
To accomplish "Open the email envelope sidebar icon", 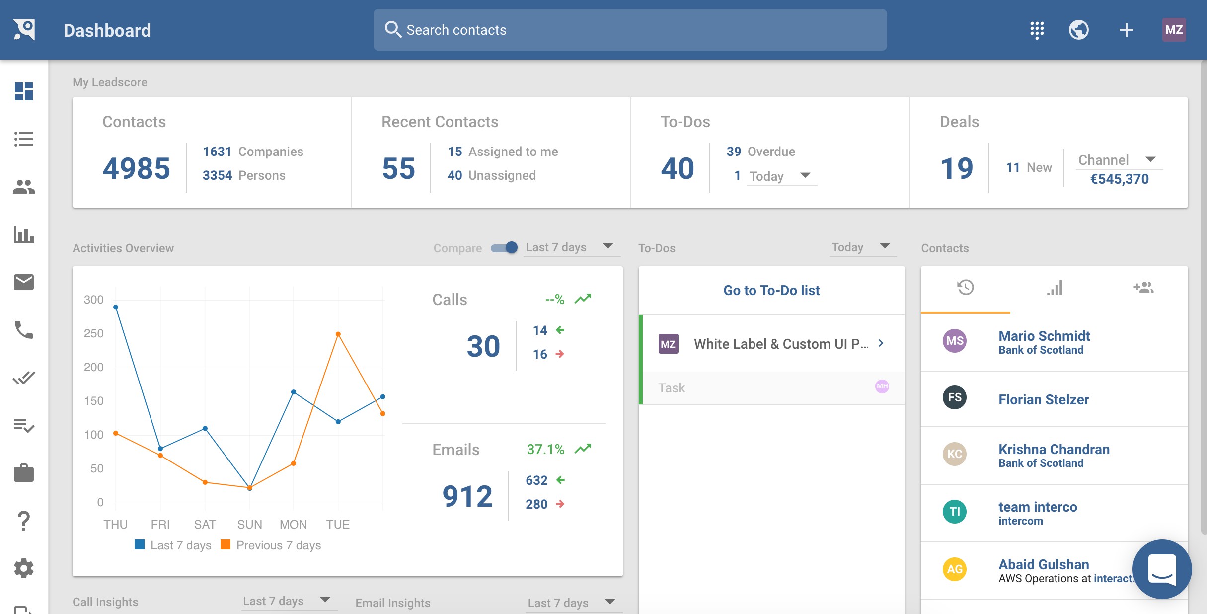I will (23, 282).
